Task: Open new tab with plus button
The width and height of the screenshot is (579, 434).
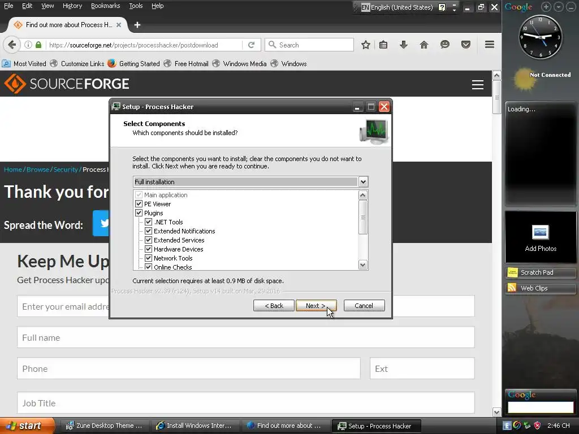Action: (137, 25)
